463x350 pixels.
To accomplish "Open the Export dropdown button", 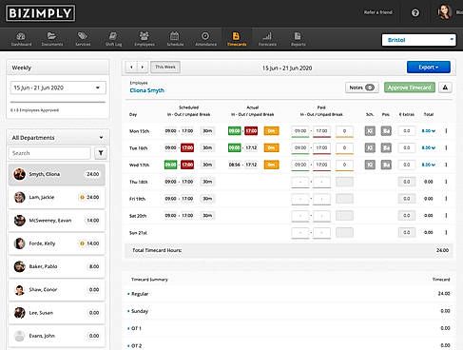I will pyautogui.click(x=429, y=68).
